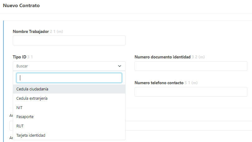Click the Numero documento identidad label
This screenshot has width=252, height=142.
click(x=162, y=57)
